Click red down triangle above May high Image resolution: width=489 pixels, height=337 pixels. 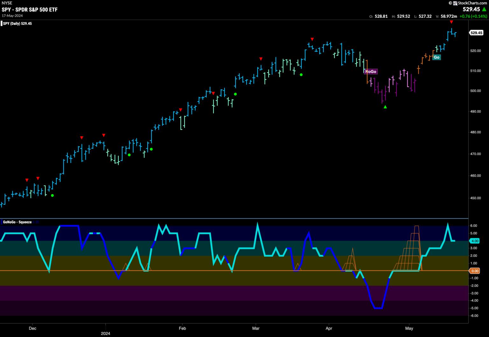(x=451, y=22)
